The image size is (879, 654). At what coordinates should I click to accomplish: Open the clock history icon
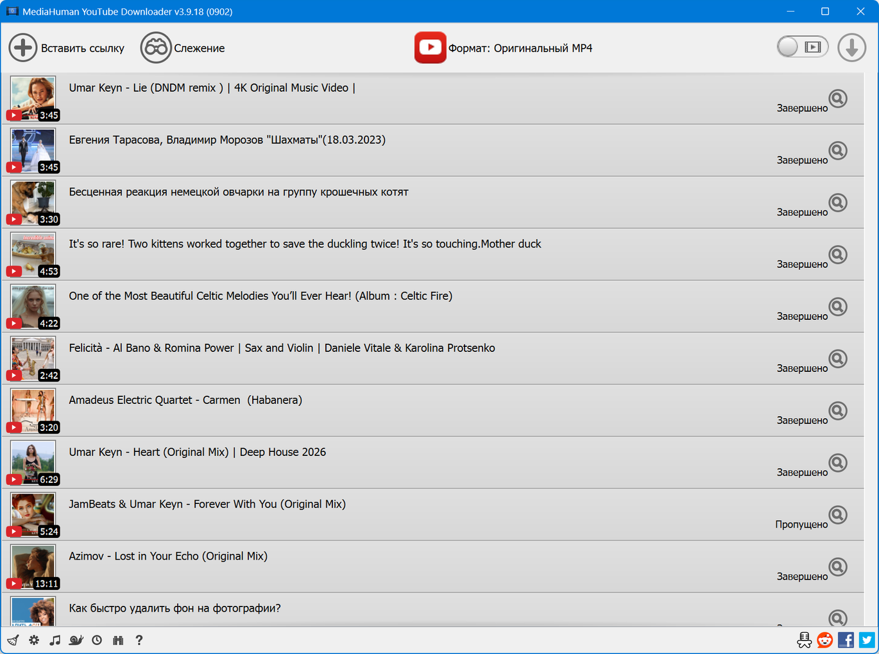(97, 640)
